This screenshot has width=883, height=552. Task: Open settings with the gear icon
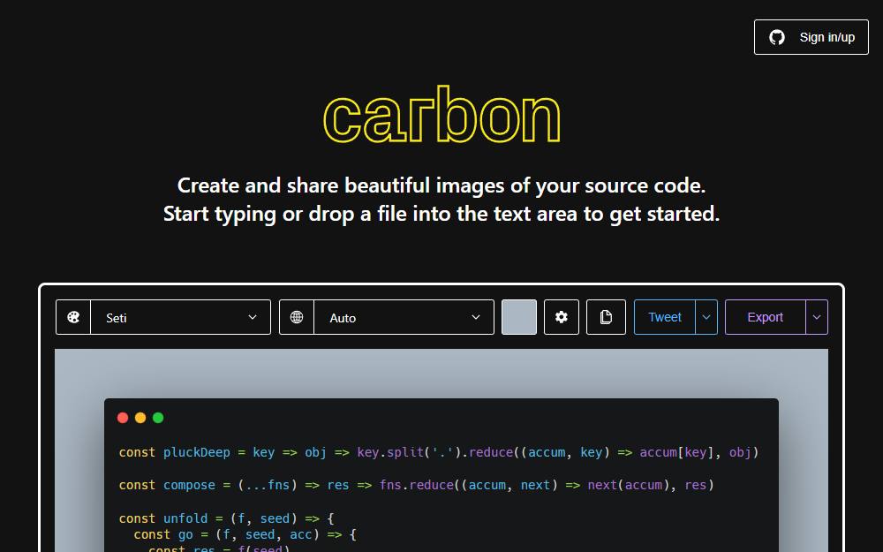coord(561,317)
